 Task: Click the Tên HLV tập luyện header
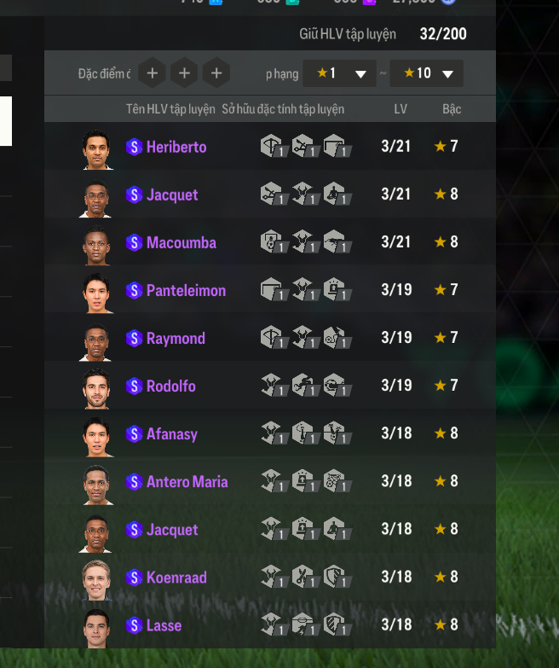(170, 109)
